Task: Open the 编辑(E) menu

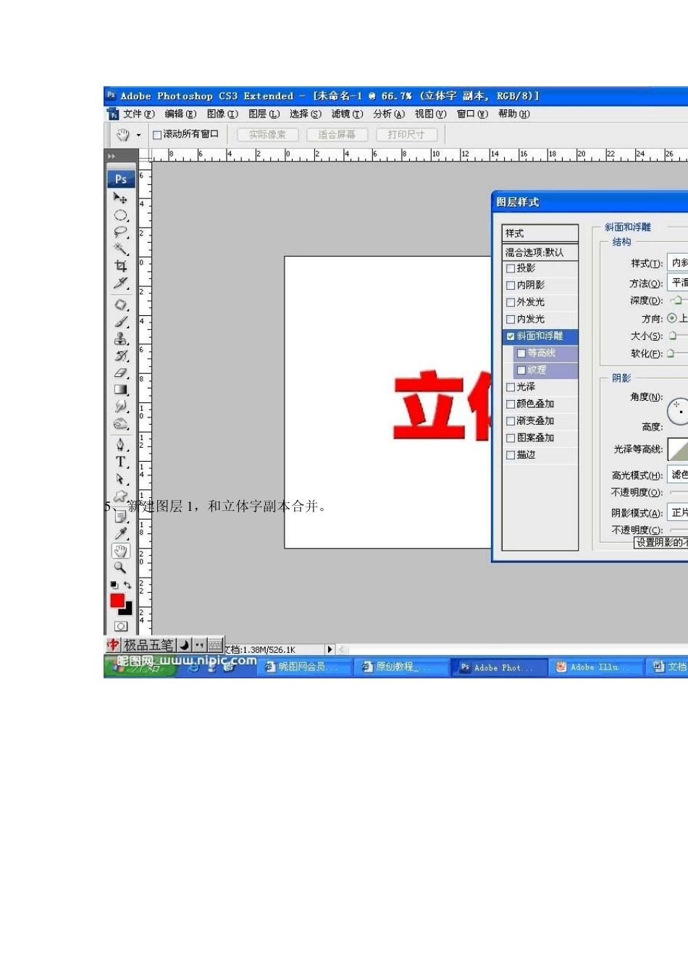Action: click(x=180, y=114)
